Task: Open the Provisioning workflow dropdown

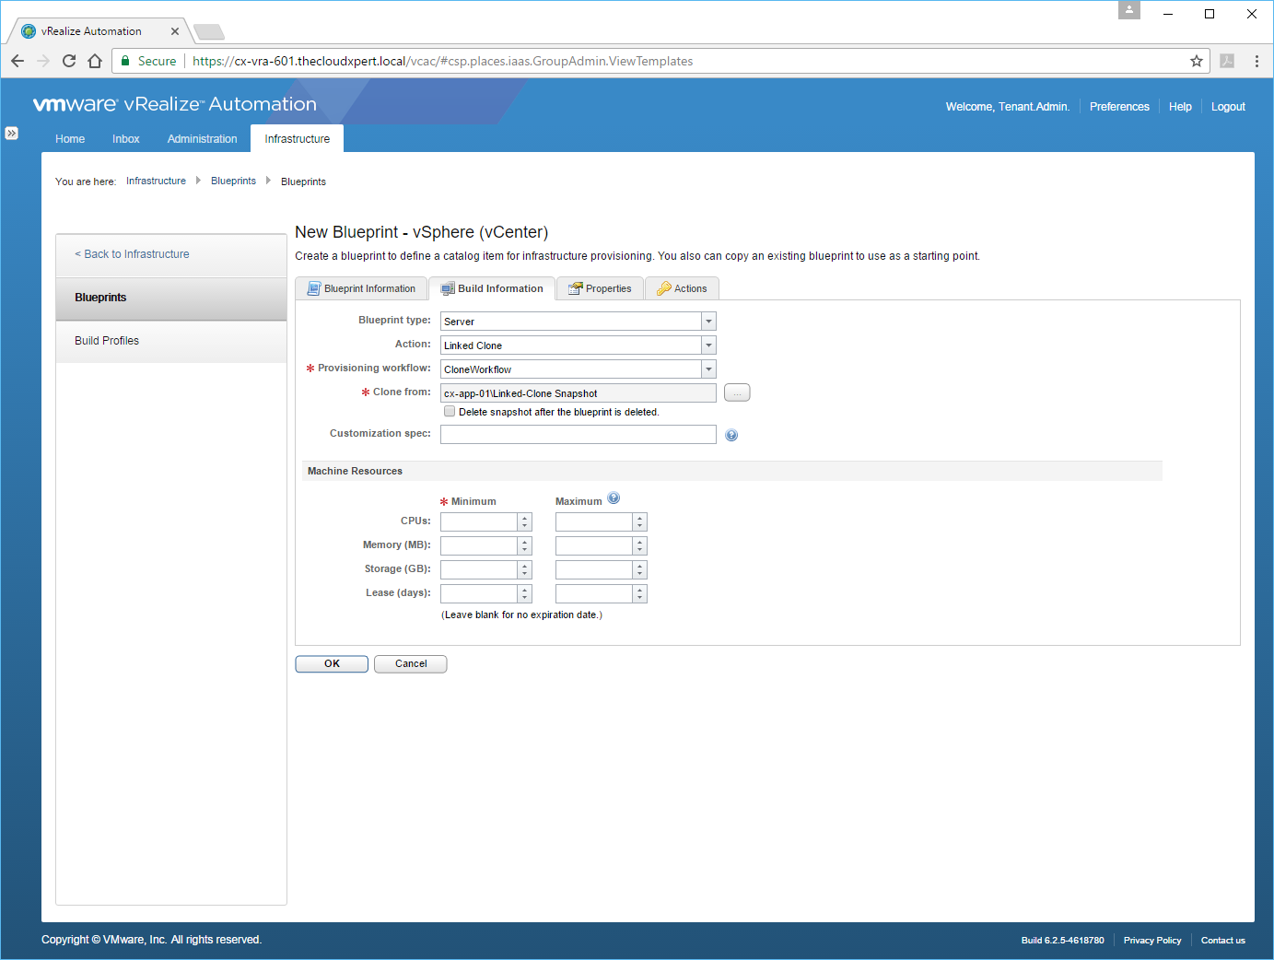Action: (x=708, y=369)
